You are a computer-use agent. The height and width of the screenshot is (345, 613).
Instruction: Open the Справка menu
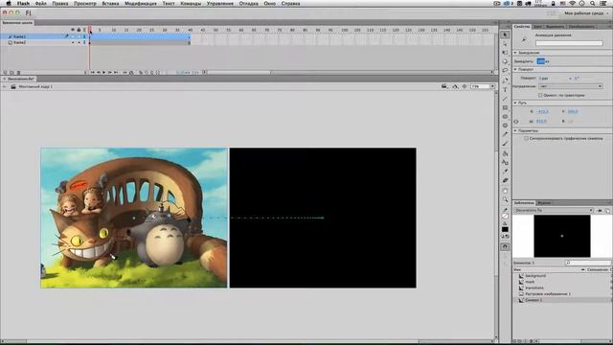pos(290,3)
